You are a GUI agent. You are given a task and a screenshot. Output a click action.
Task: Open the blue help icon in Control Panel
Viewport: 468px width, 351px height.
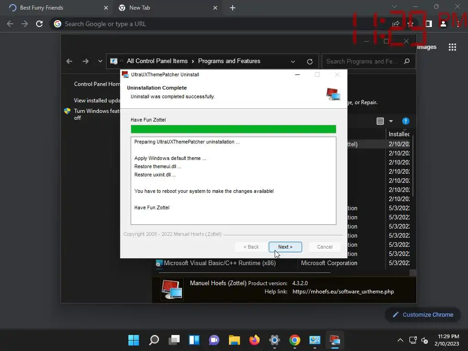pos(406,121)
